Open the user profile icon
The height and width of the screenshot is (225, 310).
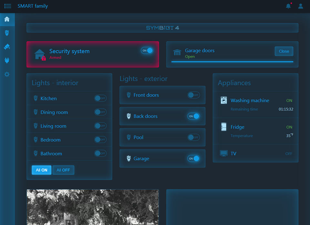[301, 6]
